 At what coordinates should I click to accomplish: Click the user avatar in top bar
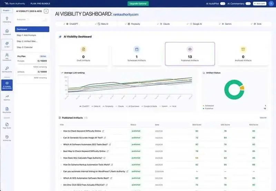point(271,3)
